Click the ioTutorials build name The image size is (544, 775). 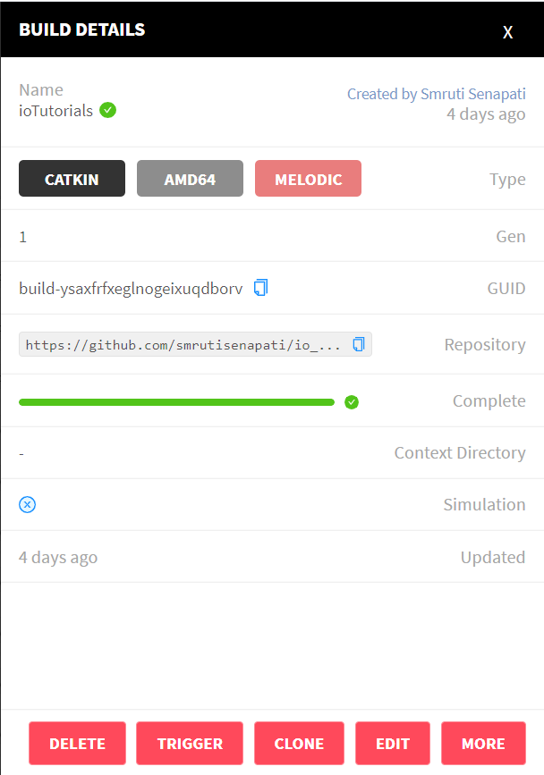click(55, 111)
